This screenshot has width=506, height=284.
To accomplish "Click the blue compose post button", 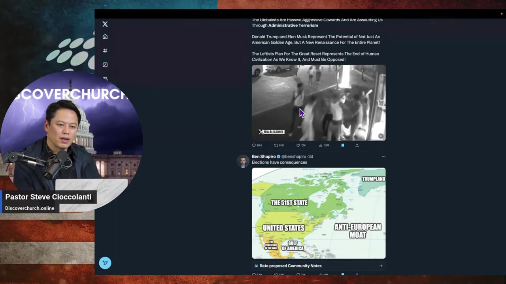I will click(x=105, y=263).
